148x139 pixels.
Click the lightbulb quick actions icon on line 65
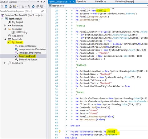(60, 132)
